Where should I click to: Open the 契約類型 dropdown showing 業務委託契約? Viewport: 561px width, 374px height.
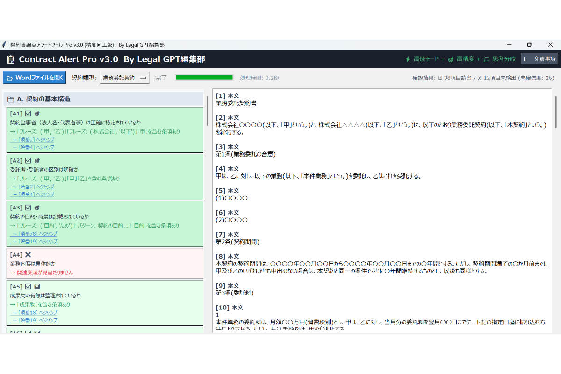[124, 78]
